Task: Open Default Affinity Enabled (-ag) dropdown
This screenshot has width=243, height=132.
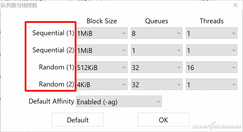Action: [119, 102]
